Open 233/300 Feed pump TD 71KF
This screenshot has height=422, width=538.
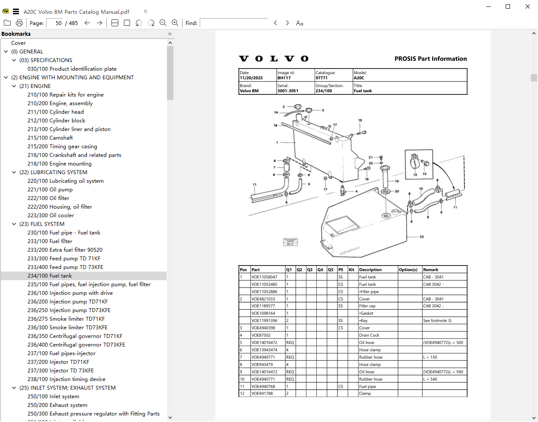coord(64,258)
